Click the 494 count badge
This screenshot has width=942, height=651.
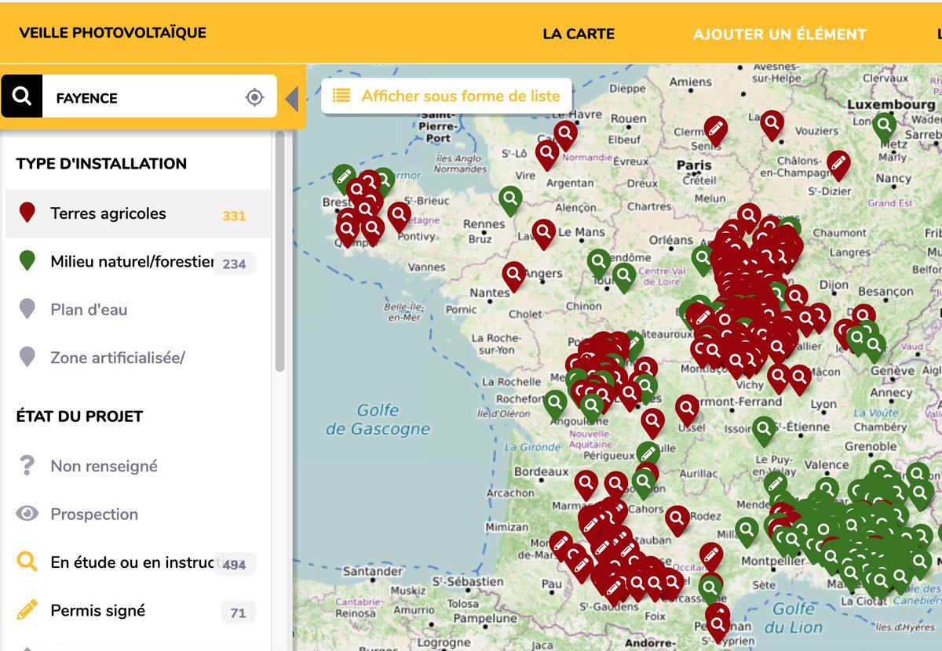235,564
